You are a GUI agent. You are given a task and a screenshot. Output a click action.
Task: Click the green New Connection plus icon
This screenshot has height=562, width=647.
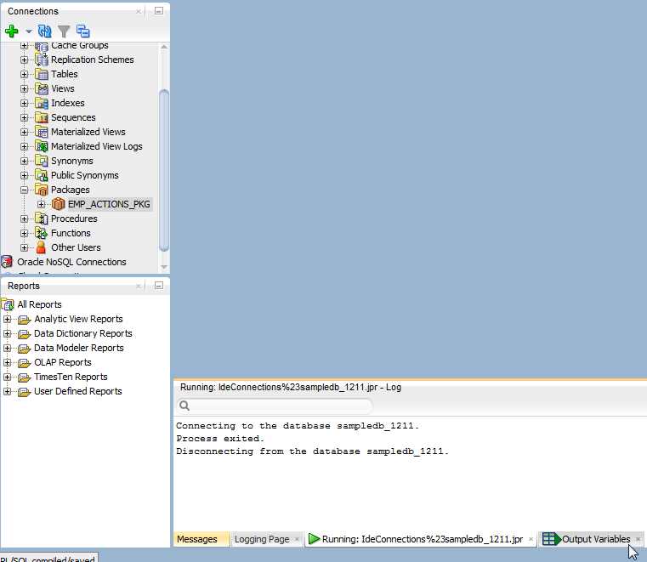(12, 31)
